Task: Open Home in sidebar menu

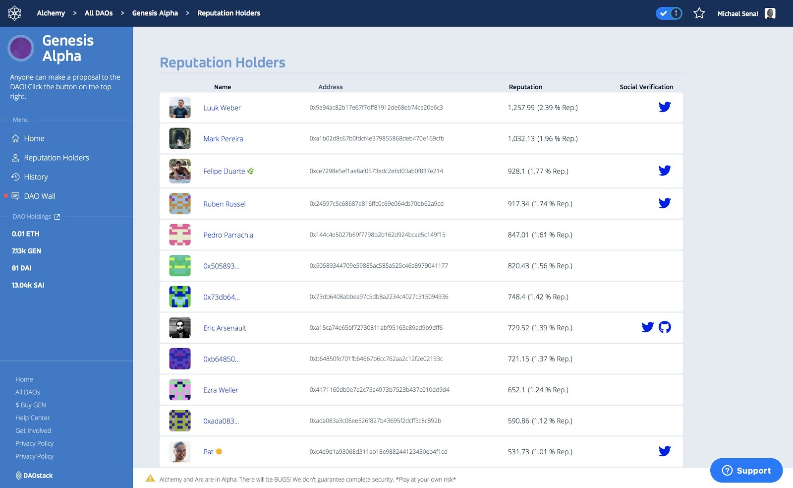Action: point(34,138)
